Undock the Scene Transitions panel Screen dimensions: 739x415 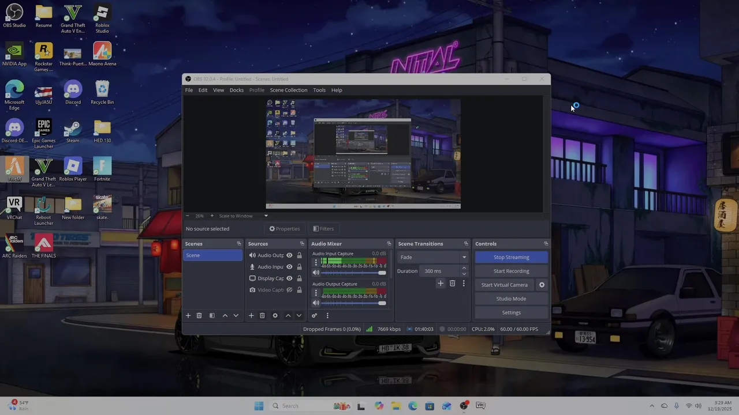pyautogui.click(x=466, y=244)
